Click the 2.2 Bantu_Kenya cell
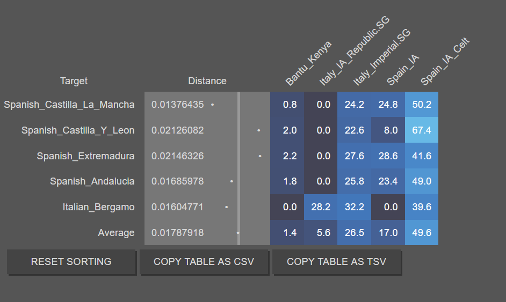This screenshot has height=302, width=506. point(287,156)
